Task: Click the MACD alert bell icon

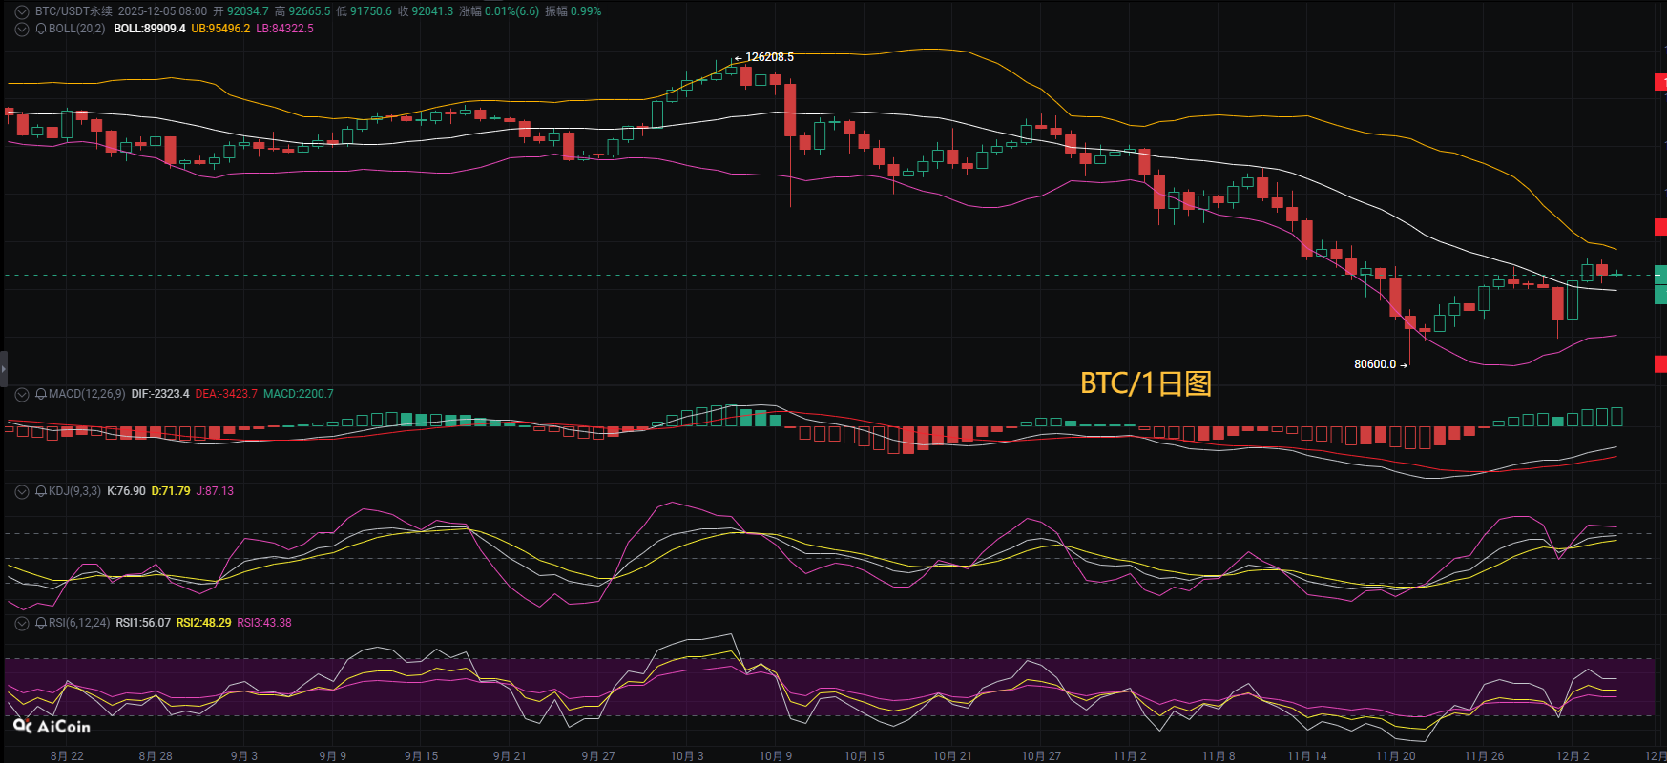Action: (41, 394)
